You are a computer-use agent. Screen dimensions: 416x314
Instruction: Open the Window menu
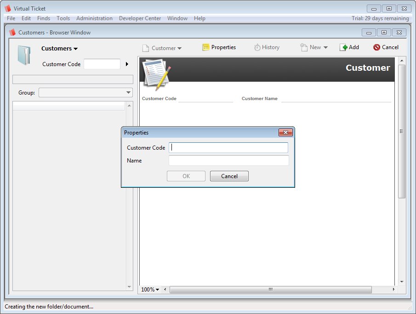pyautogui.click(x=177, y=18)
